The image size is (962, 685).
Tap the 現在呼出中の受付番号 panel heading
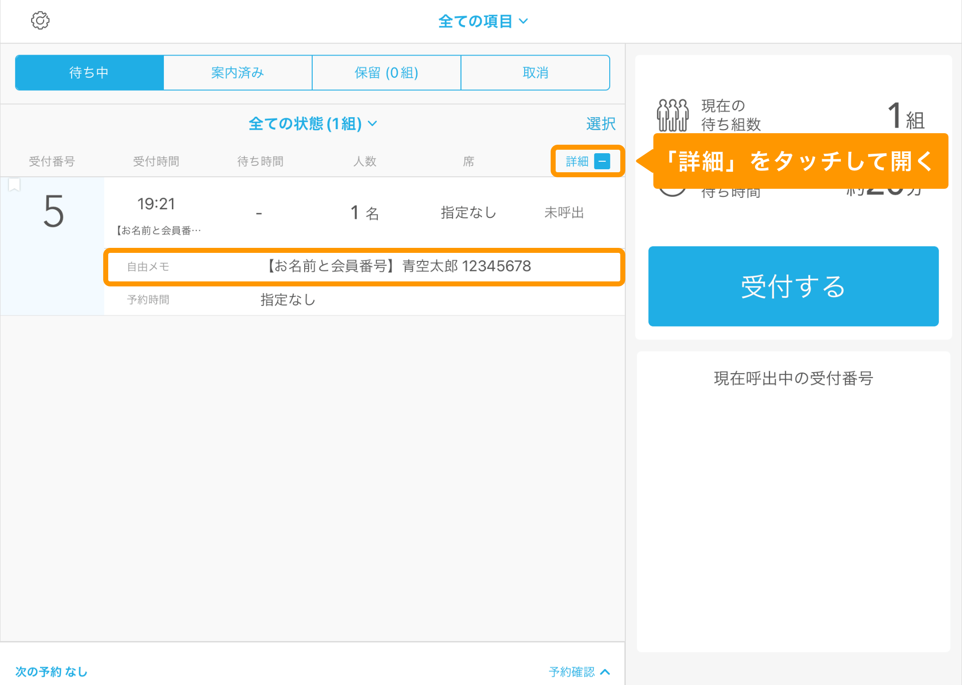tap(793, 378)
